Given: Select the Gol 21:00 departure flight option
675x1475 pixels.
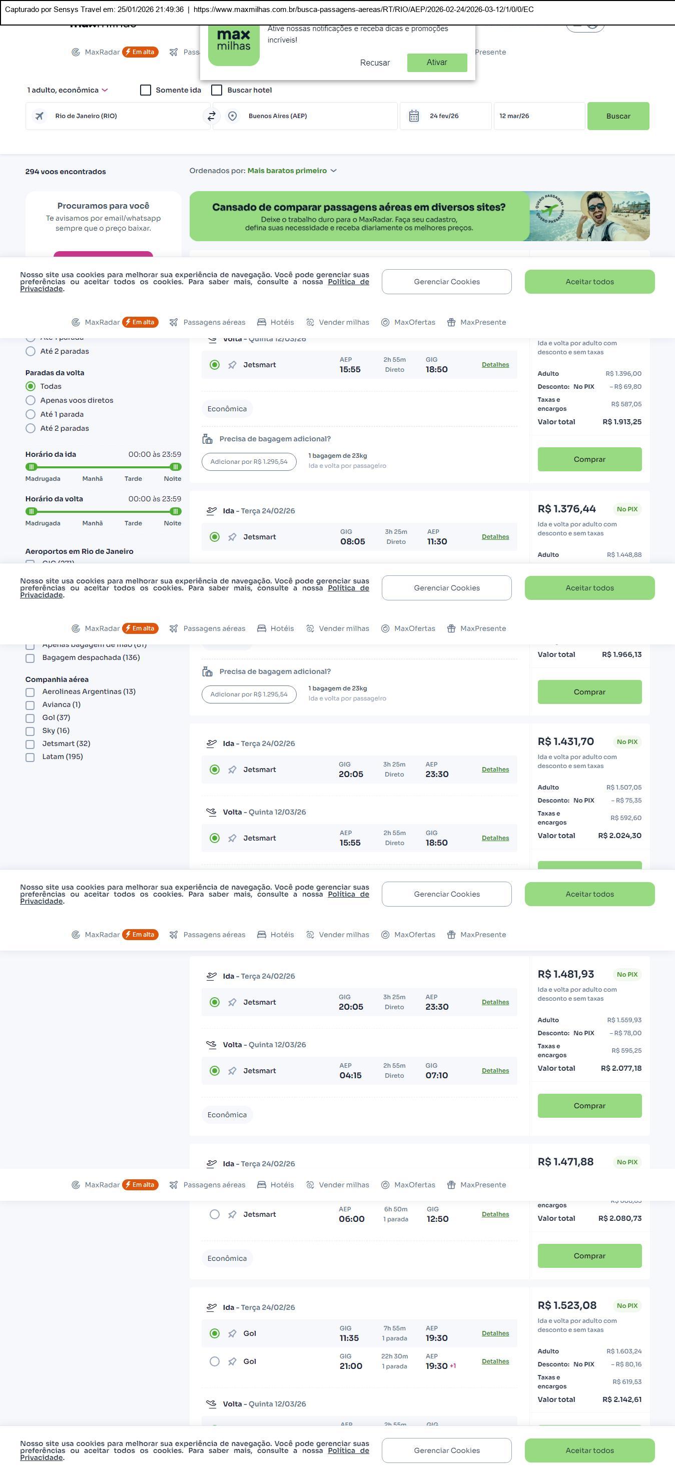Looking at the screenshot, I should click(215, 1361).
